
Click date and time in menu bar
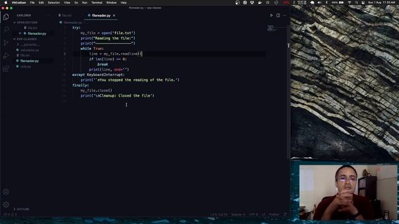tap(382, 2)
